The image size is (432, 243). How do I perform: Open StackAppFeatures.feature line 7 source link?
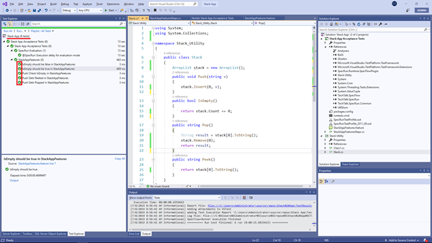pos(37,164)
